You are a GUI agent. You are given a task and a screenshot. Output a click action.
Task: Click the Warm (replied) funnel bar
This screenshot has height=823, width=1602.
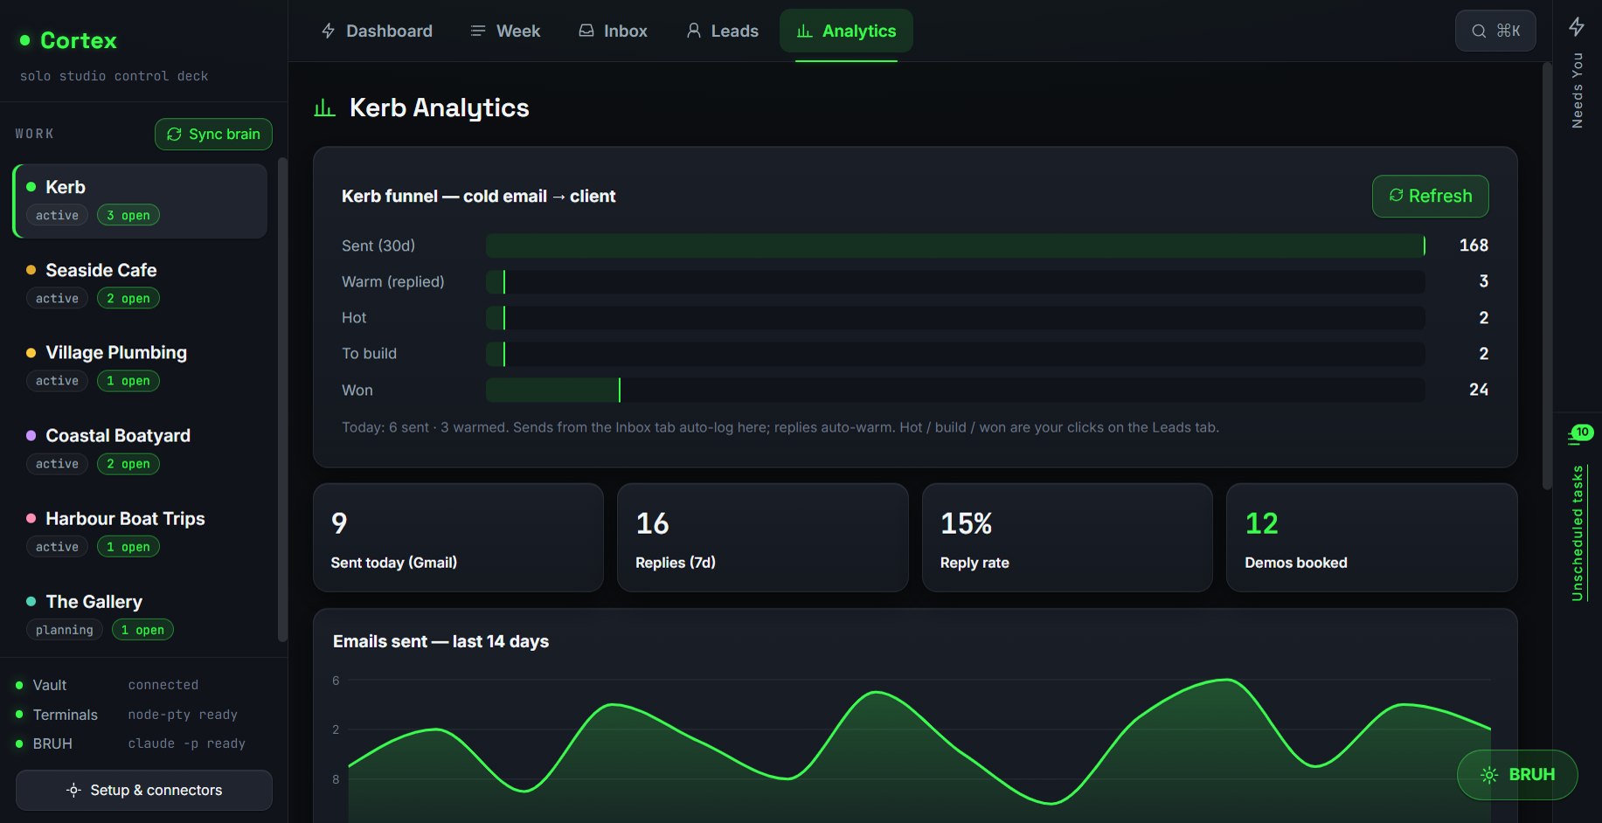click(955, 281)
